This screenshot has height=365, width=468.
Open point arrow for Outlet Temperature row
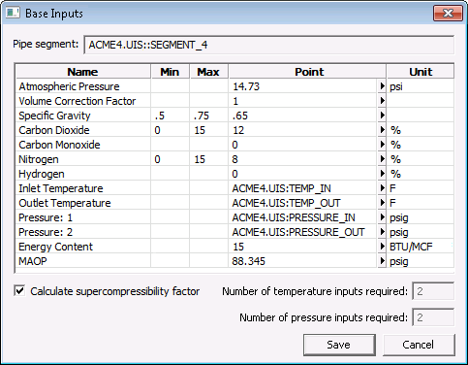382,203
